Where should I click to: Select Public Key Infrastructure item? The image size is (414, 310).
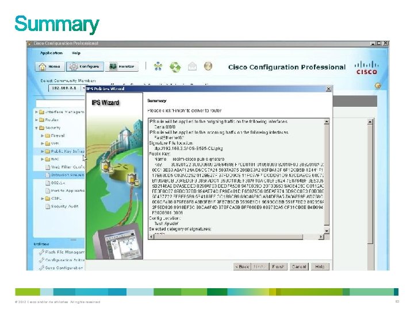[x=68, y=152]
